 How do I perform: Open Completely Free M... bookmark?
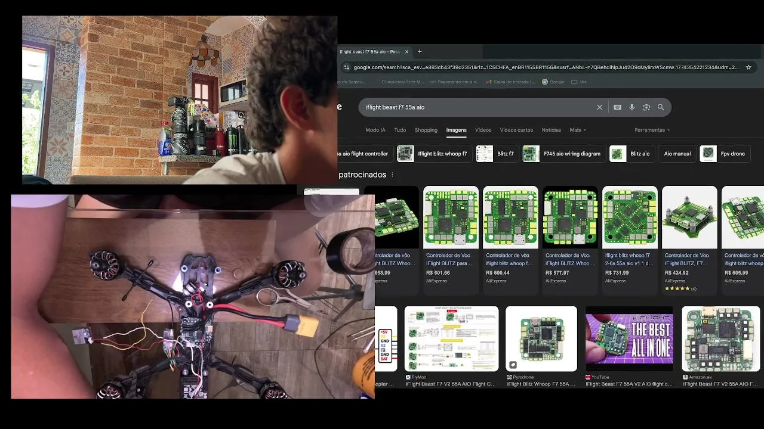coord(402,82)
